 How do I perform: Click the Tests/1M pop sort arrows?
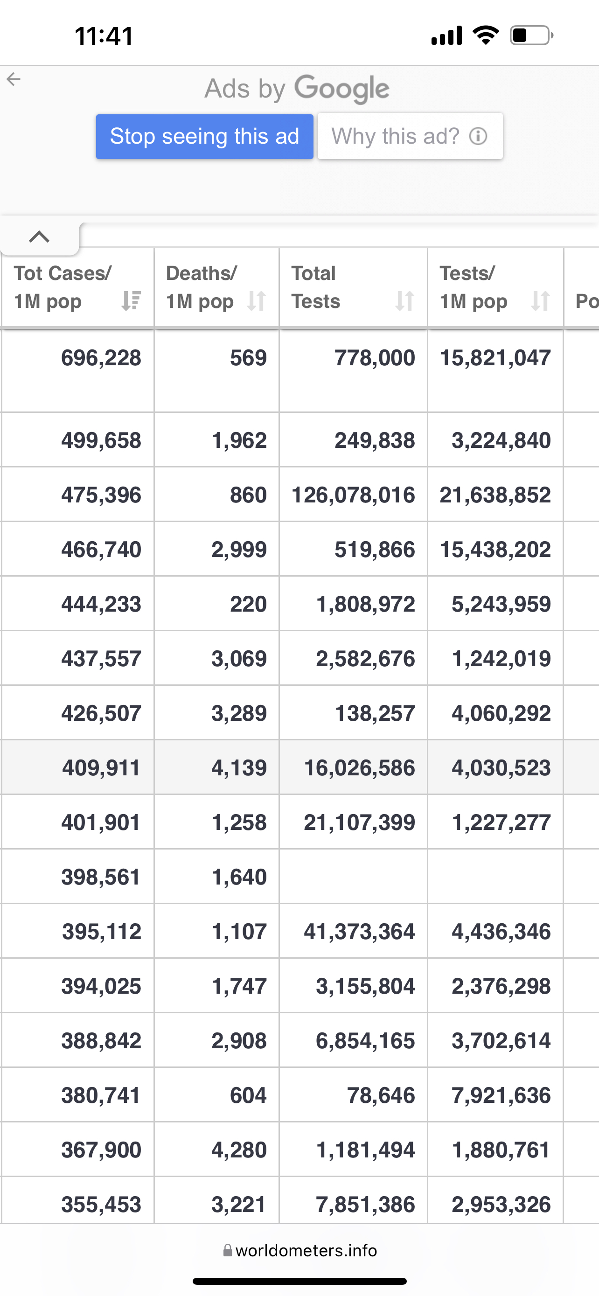[x=540, y=301]
